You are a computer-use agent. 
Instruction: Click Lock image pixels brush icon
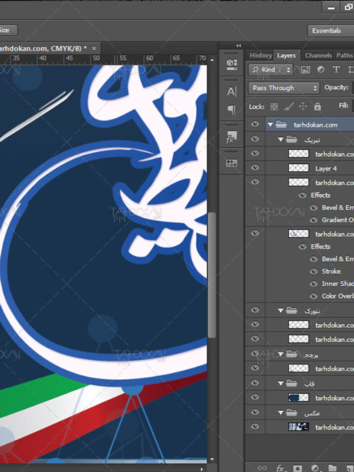289,106
